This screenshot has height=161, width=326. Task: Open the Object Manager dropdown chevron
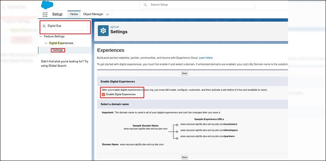point(108,14)
